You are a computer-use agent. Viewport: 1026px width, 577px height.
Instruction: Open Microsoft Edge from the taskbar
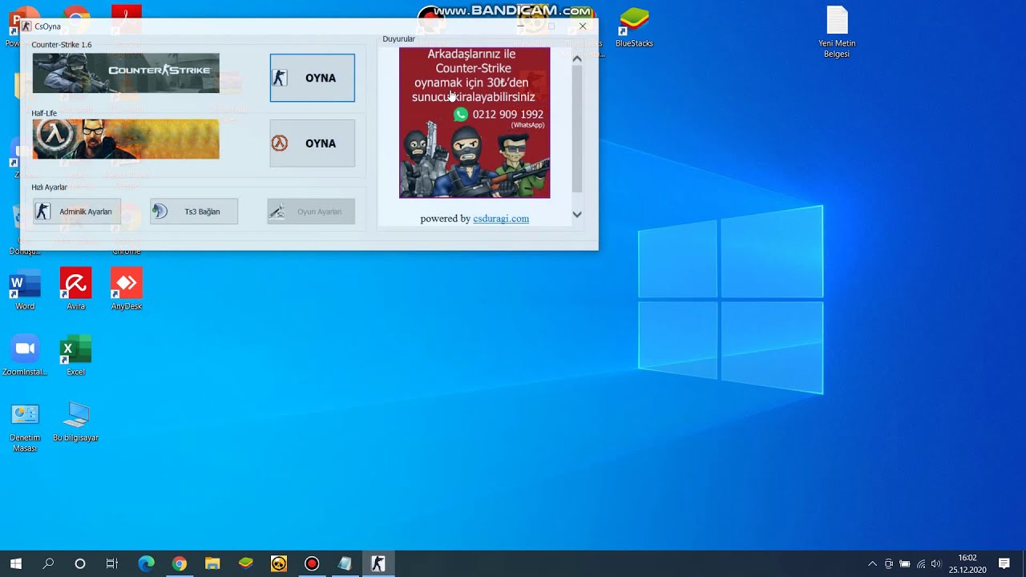pyautogui.click(x=146, y=564)
